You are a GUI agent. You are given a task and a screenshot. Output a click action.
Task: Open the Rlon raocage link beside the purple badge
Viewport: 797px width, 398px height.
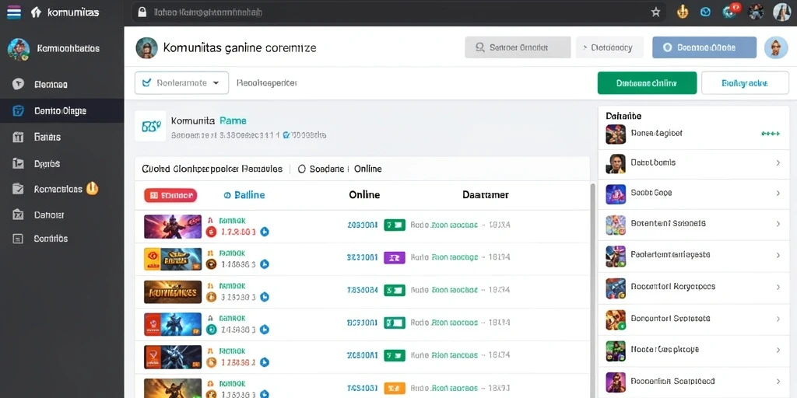point(455,257)
